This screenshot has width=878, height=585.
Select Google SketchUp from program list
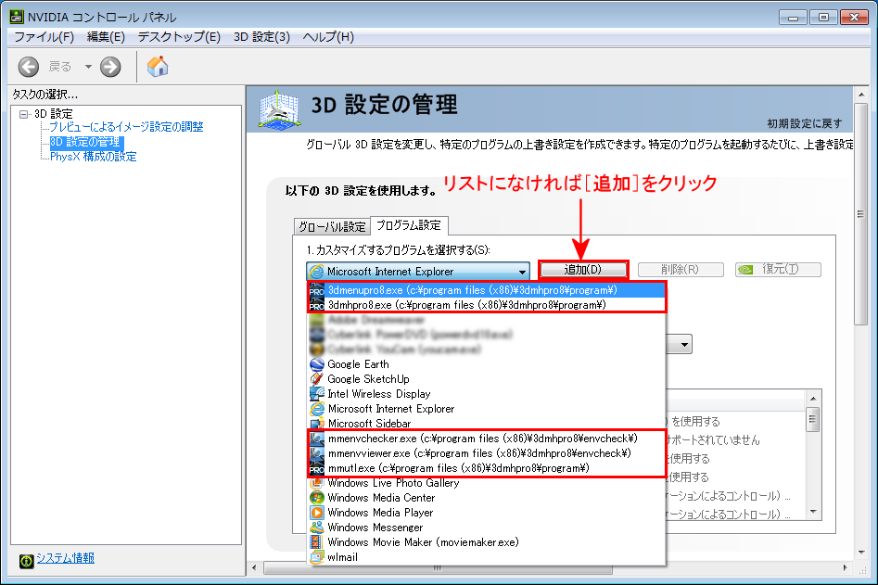pos(368,379)
